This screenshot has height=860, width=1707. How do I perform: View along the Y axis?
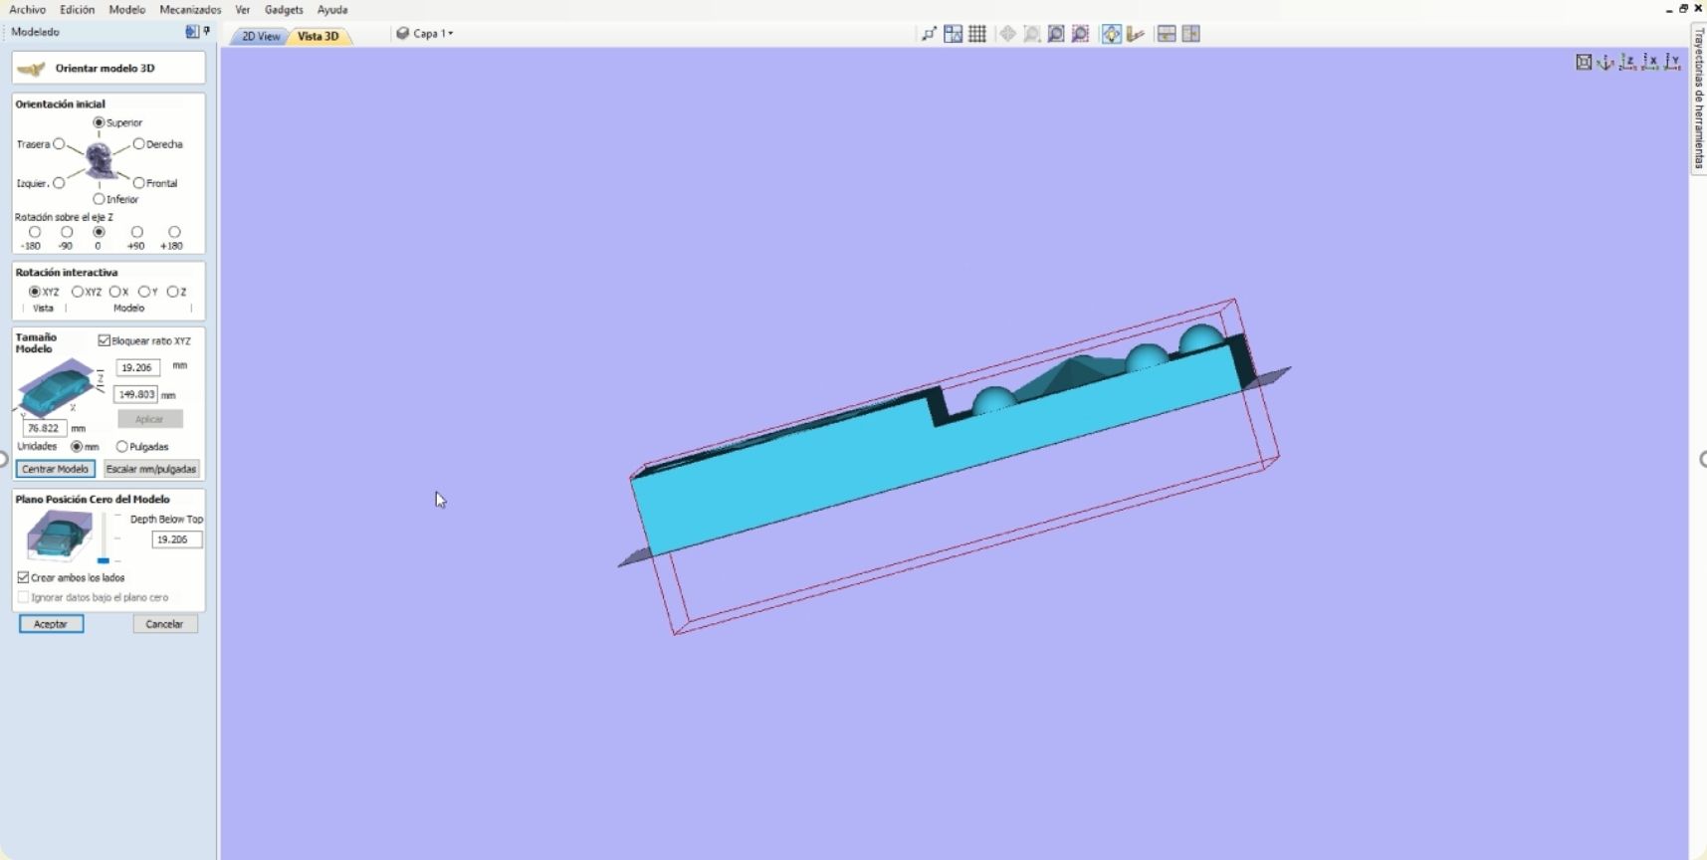(1672, 62)
